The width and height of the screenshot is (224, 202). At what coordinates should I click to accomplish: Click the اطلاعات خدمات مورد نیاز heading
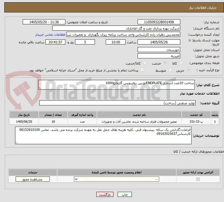(x=200, y=93)
